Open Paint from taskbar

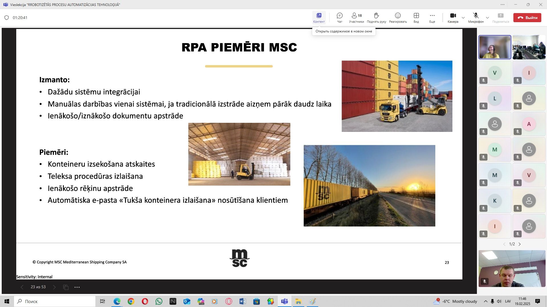coord(313,301)
